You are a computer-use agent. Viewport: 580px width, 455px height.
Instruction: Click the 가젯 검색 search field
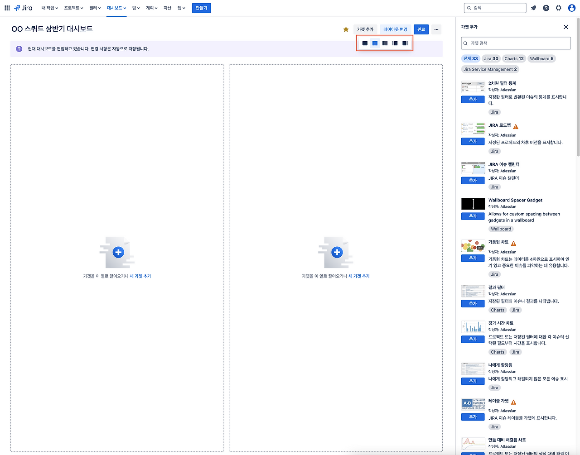tap(516, 43)
